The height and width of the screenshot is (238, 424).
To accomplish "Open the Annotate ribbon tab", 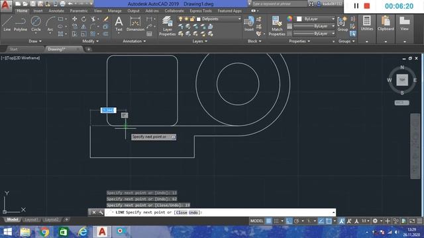I will click(x=56, y=11).
